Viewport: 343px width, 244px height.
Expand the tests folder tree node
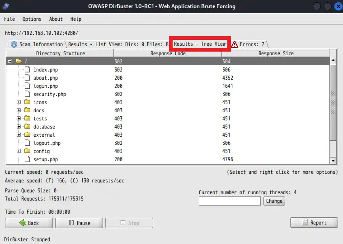coord(19,119)
